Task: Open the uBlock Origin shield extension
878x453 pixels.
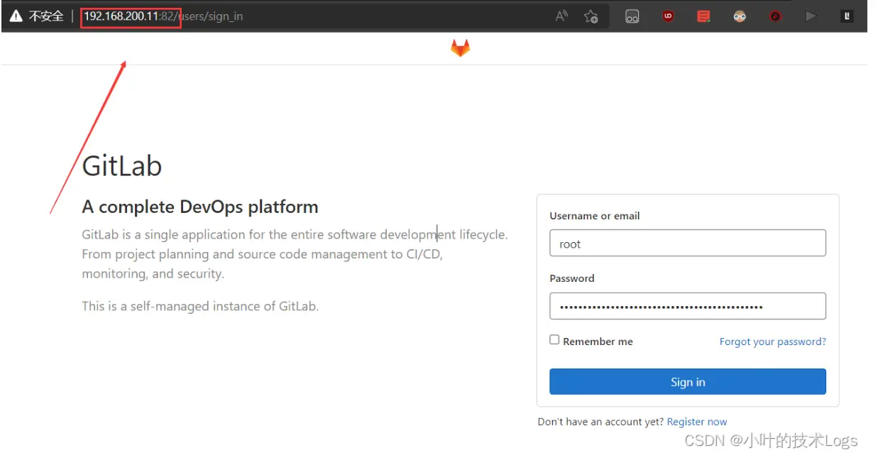Action: [668, 16]
